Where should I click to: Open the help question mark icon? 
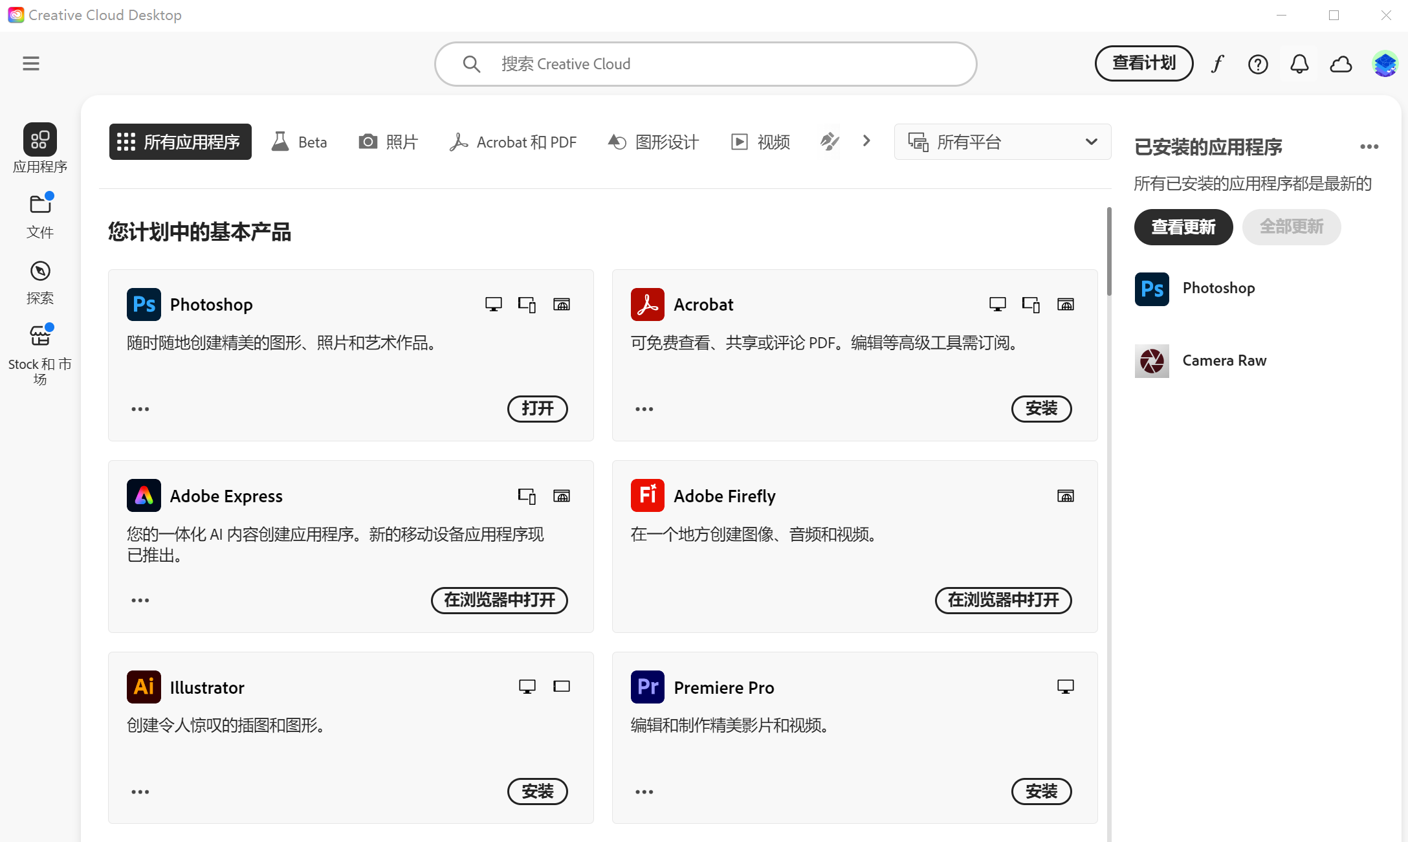click(1258, 64)
